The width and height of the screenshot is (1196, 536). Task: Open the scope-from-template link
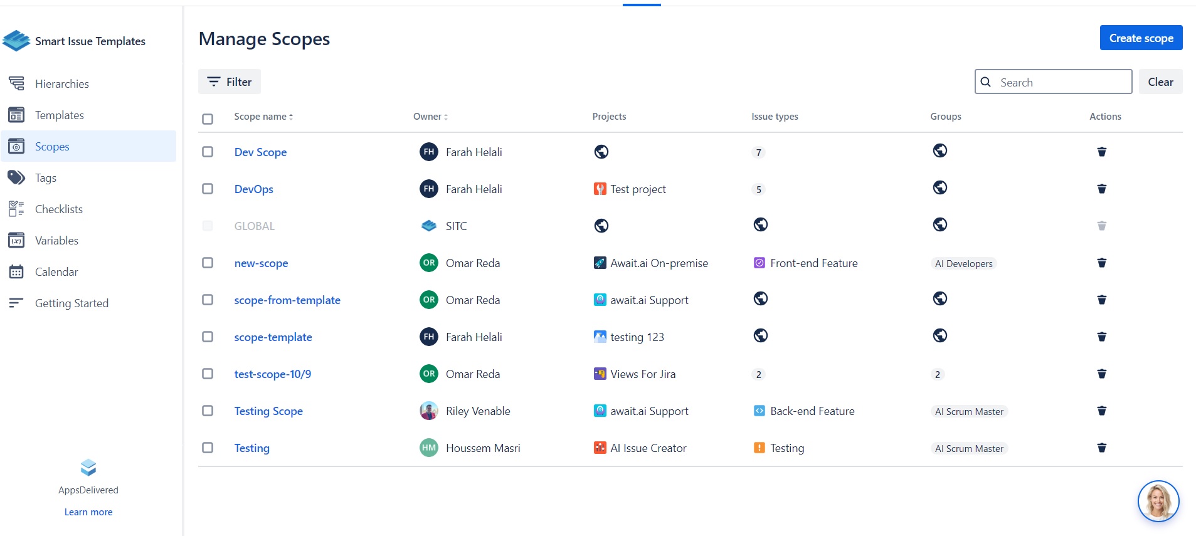tap(287, 300)
